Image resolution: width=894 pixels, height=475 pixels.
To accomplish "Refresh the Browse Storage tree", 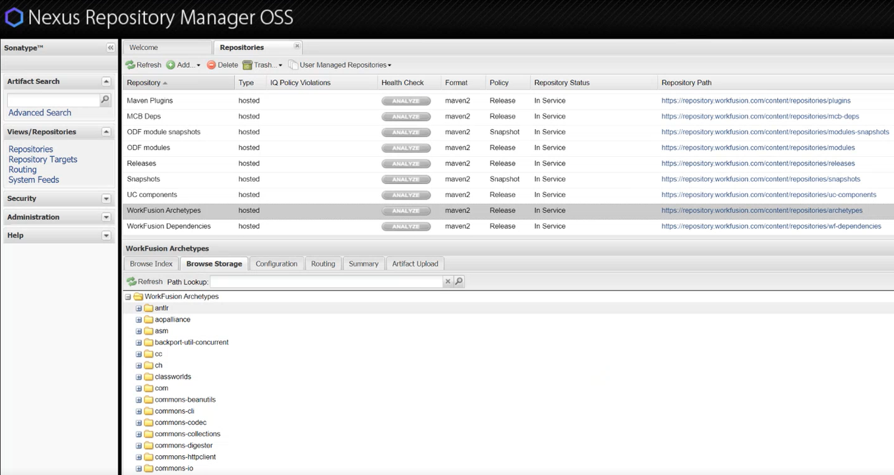I will pyautogui.click(x=144, y=281).
